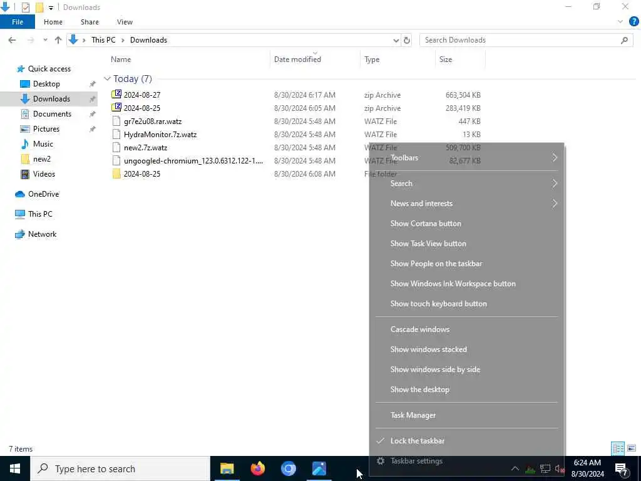Expand the Search submenu

click(x=467, y=184)
